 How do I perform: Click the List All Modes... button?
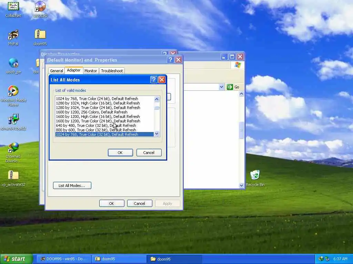click(x=72, y=186)
